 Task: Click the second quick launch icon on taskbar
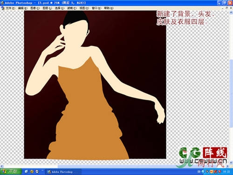point(32,172)
